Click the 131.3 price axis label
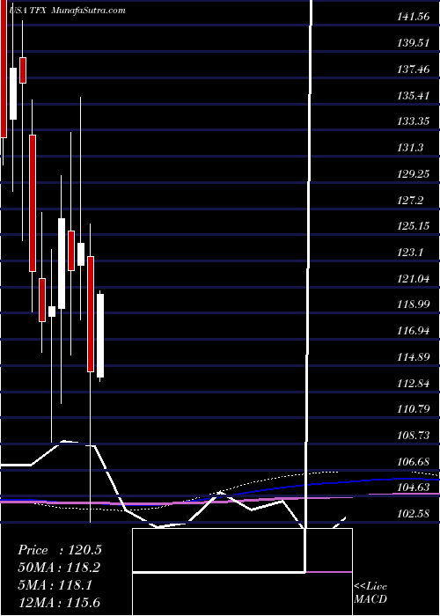This screenshot has width=440, height=616. (410, 147)
